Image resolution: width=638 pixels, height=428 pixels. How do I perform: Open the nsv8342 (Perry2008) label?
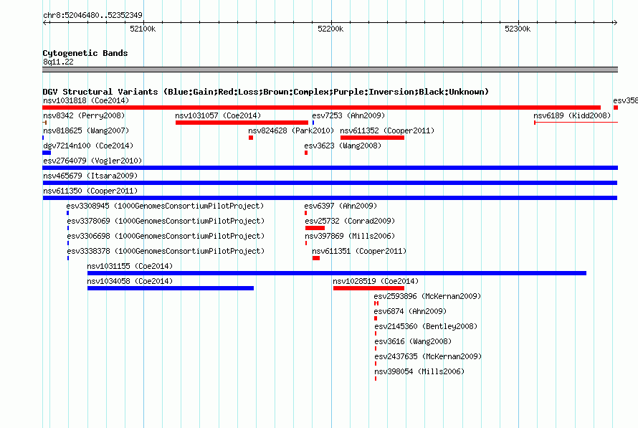coord(84,115)
